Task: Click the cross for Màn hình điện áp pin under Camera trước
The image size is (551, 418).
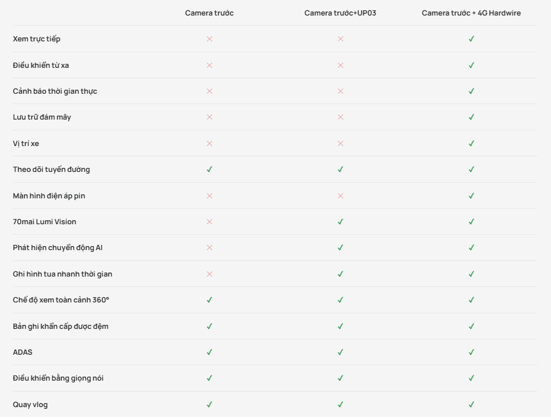Action: [x=210, y=196]
